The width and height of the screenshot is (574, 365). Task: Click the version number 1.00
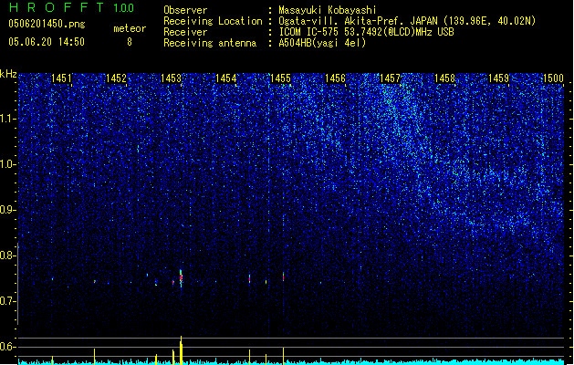tap(124, 7)
